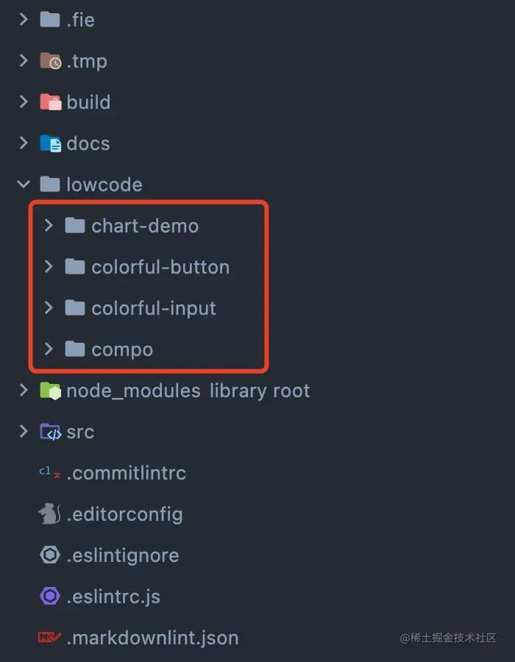The image size is (515, 662).
Task: Select the src source folder icon
Action: pyautogui.click(x=49, y=432)
